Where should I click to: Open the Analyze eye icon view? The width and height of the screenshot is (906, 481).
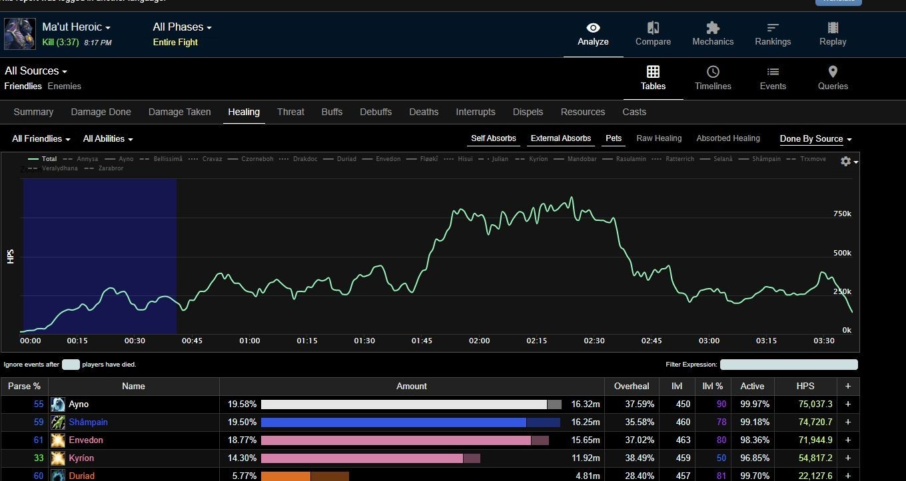tap(593, 28)
